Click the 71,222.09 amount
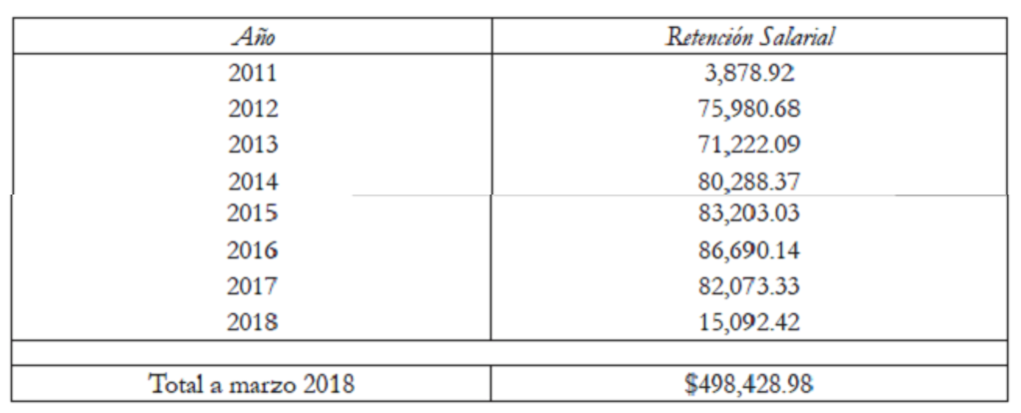Viewport: 1021px width, 413px height. tap(749, 147)
